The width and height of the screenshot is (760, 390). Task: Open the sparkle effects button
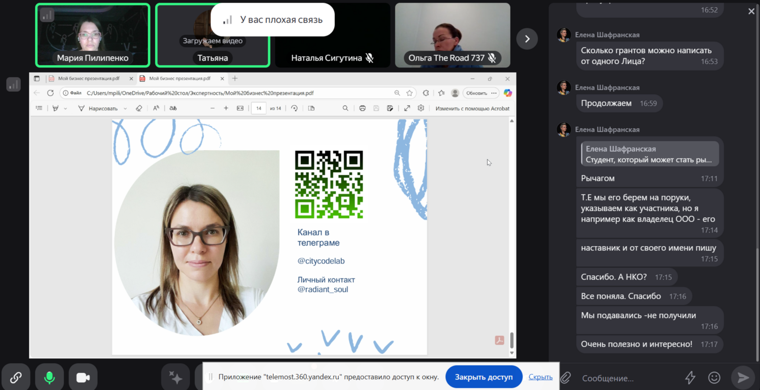(x=176, y=377)
